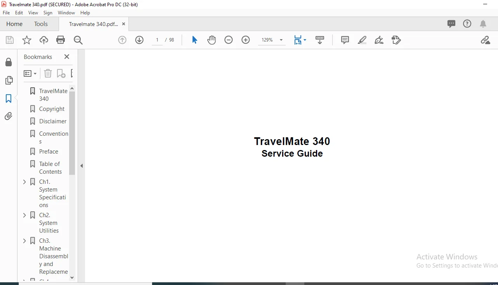Click the stamp tool icon
Screen dimensions: 498x285
pyautogui.click(x=396, y=40)
